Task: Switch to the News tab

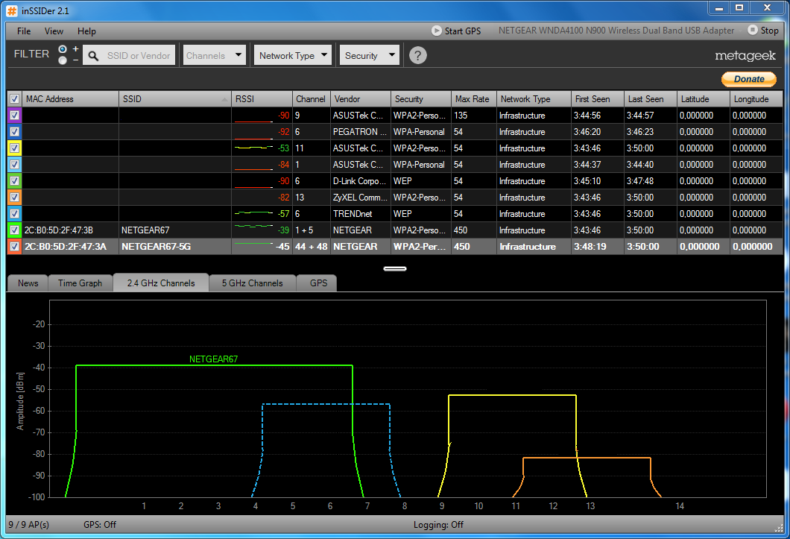Action: pyautogui.click(x=28, y=283)
